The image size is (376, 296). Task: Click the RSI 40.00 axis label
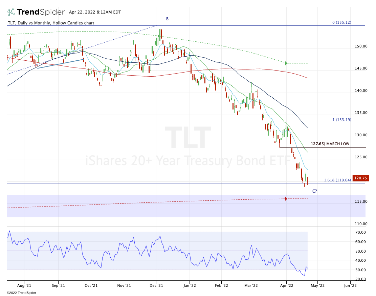point(360,260)
